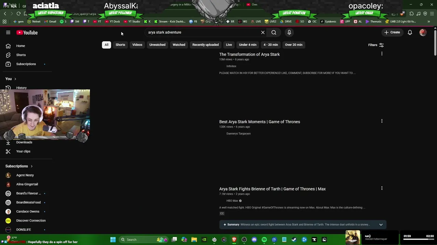437x245 pixels.
Task: Open the Stream - Kick Dashboard bookmark
Action: [170, 21]
